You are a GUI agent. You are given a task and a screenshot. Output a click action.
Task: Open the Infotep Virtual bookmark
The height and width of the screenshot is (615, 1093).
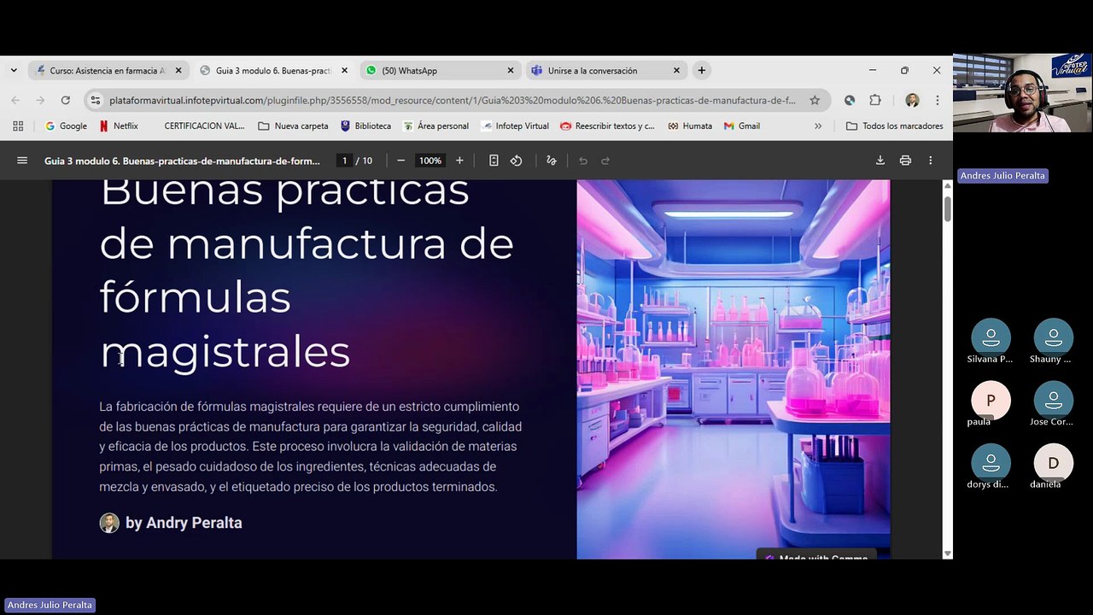pos(515,126)
